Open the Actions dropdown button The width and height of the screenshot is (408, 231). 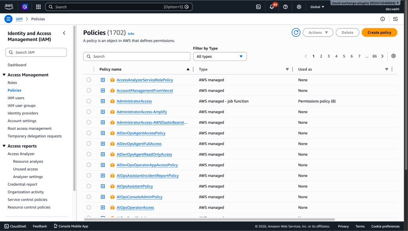point(318,33)
